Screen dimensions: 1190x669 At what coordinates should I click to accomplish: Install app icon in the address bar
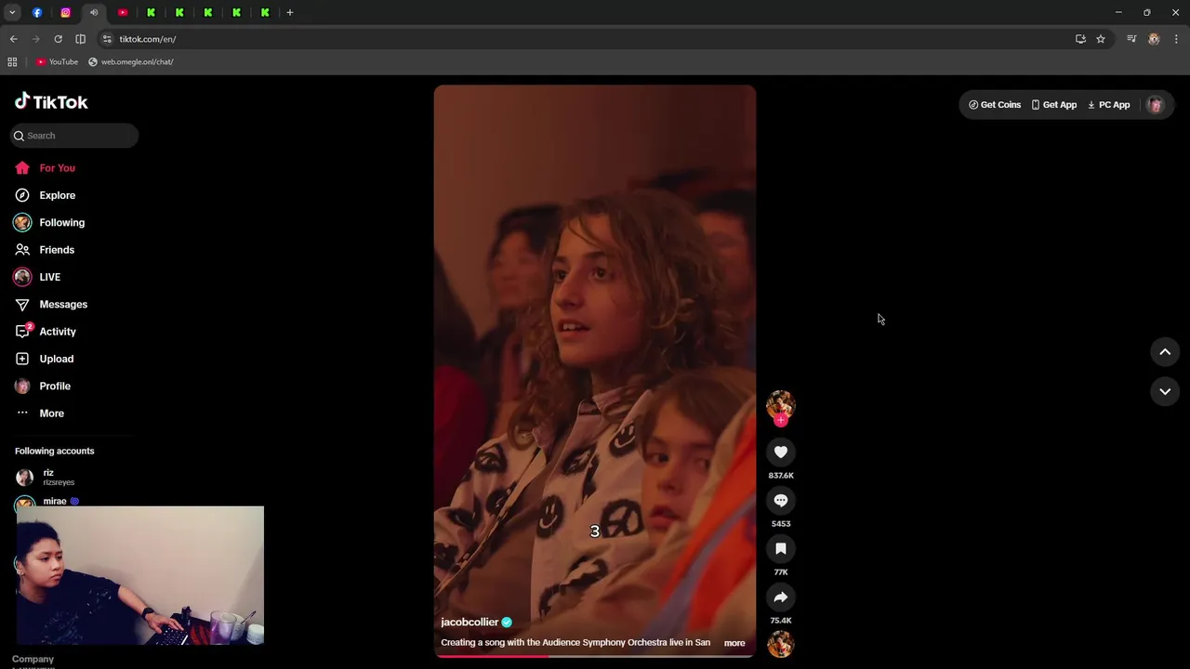pyautogui.click(x=1080, y=39)
